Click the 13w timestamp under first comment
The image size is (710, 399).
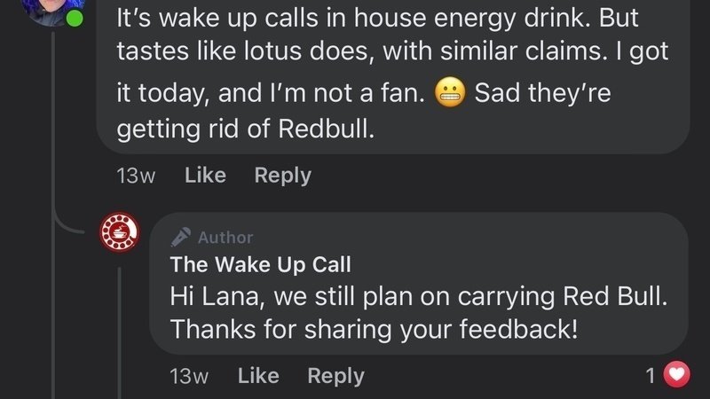[136, 176]
